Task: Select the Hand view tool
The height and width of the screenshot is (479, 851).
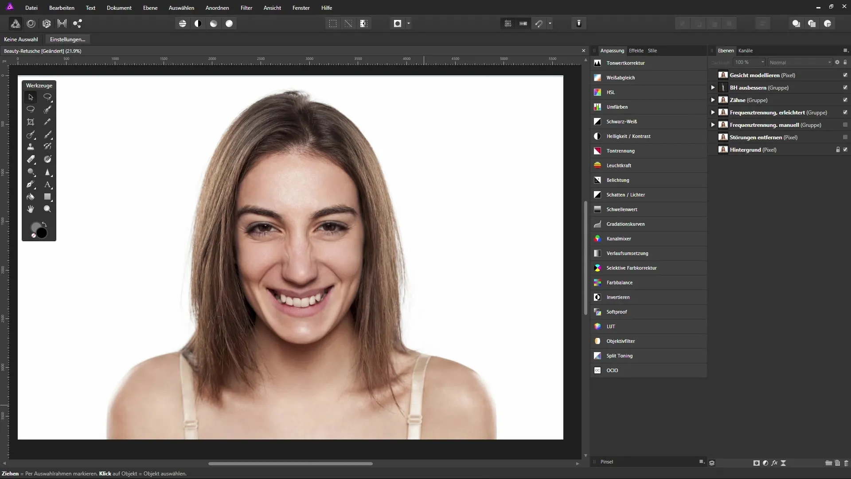Action: [x=31, y=209]
